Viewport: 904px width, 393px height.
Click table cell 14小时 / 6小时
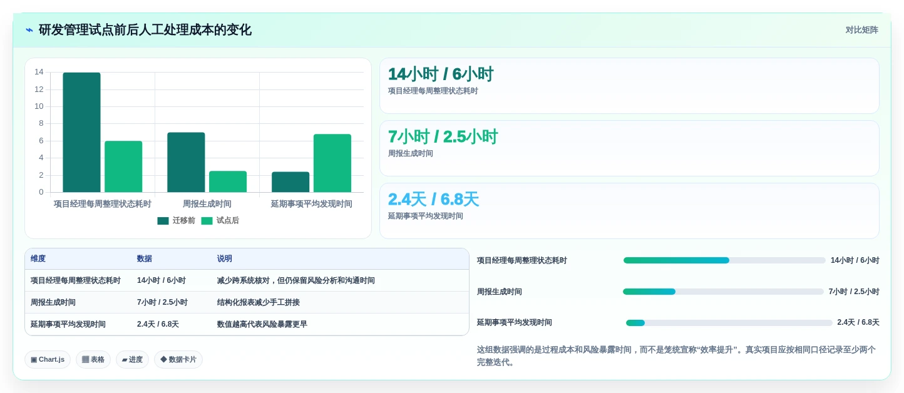162,280
